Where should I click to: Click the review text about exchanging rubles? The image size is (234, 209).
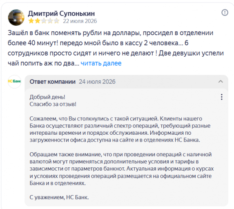click(116, 48)
